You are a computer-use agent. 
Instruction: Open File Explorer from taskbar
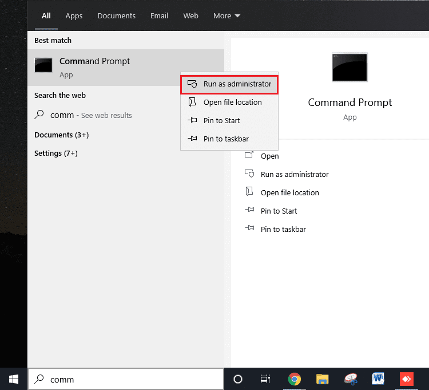(x=323, y=379)
